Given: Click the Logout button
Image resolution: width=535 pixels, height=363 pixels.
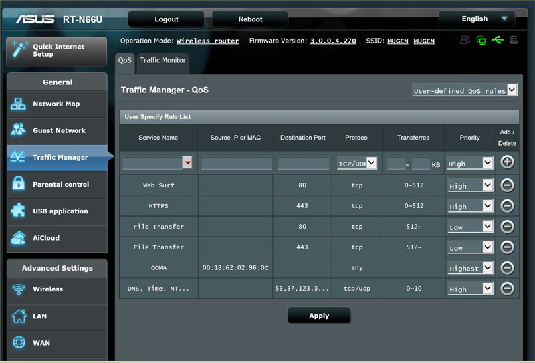Looking at the screenshot, I should tap(166, 19).
